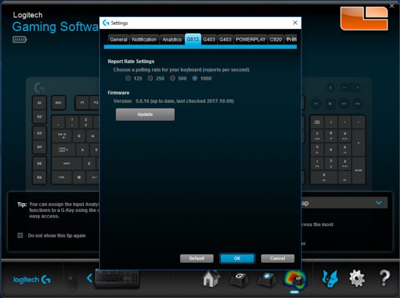This screenshot has width=400, height=298.
Task: Select the 500 polling rate
Action: 172,78
